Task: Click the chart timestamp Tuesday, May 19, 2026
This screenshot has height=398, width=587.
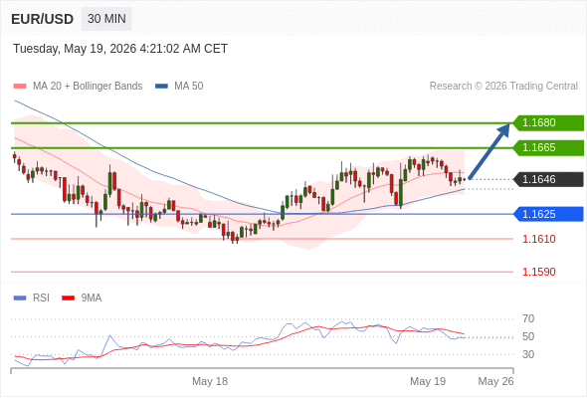Action: [120, 49]
